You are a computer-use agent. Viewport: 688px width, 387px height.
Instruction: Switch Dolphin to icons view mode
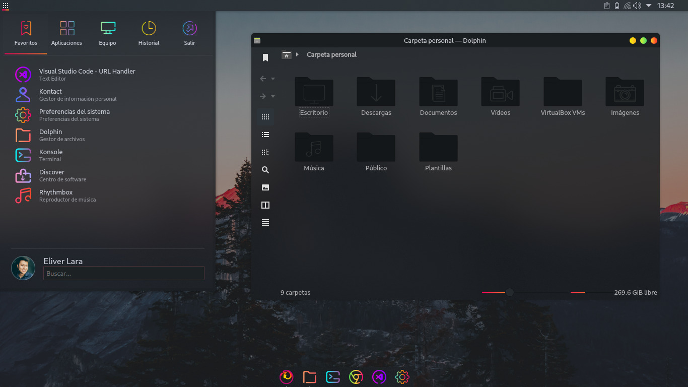(x=265, y=117)
